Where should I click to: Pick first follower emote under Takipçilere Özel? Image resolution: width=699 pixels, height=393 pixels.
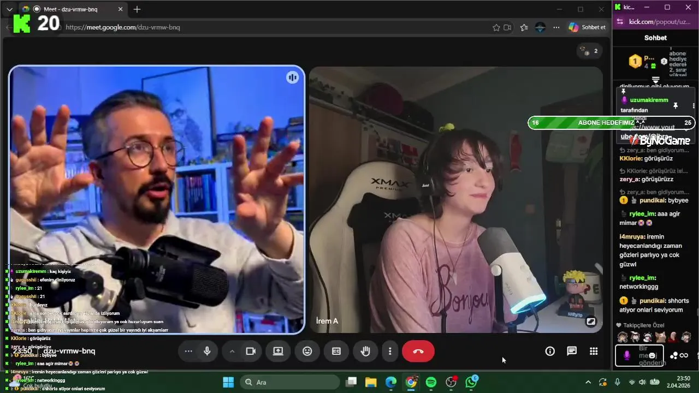[x=623, y=337]
